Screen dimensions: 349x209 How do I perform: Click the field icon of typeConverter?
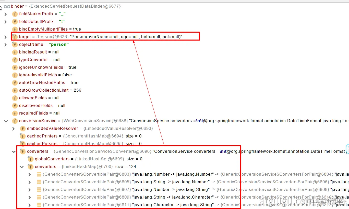click(15, 60)
